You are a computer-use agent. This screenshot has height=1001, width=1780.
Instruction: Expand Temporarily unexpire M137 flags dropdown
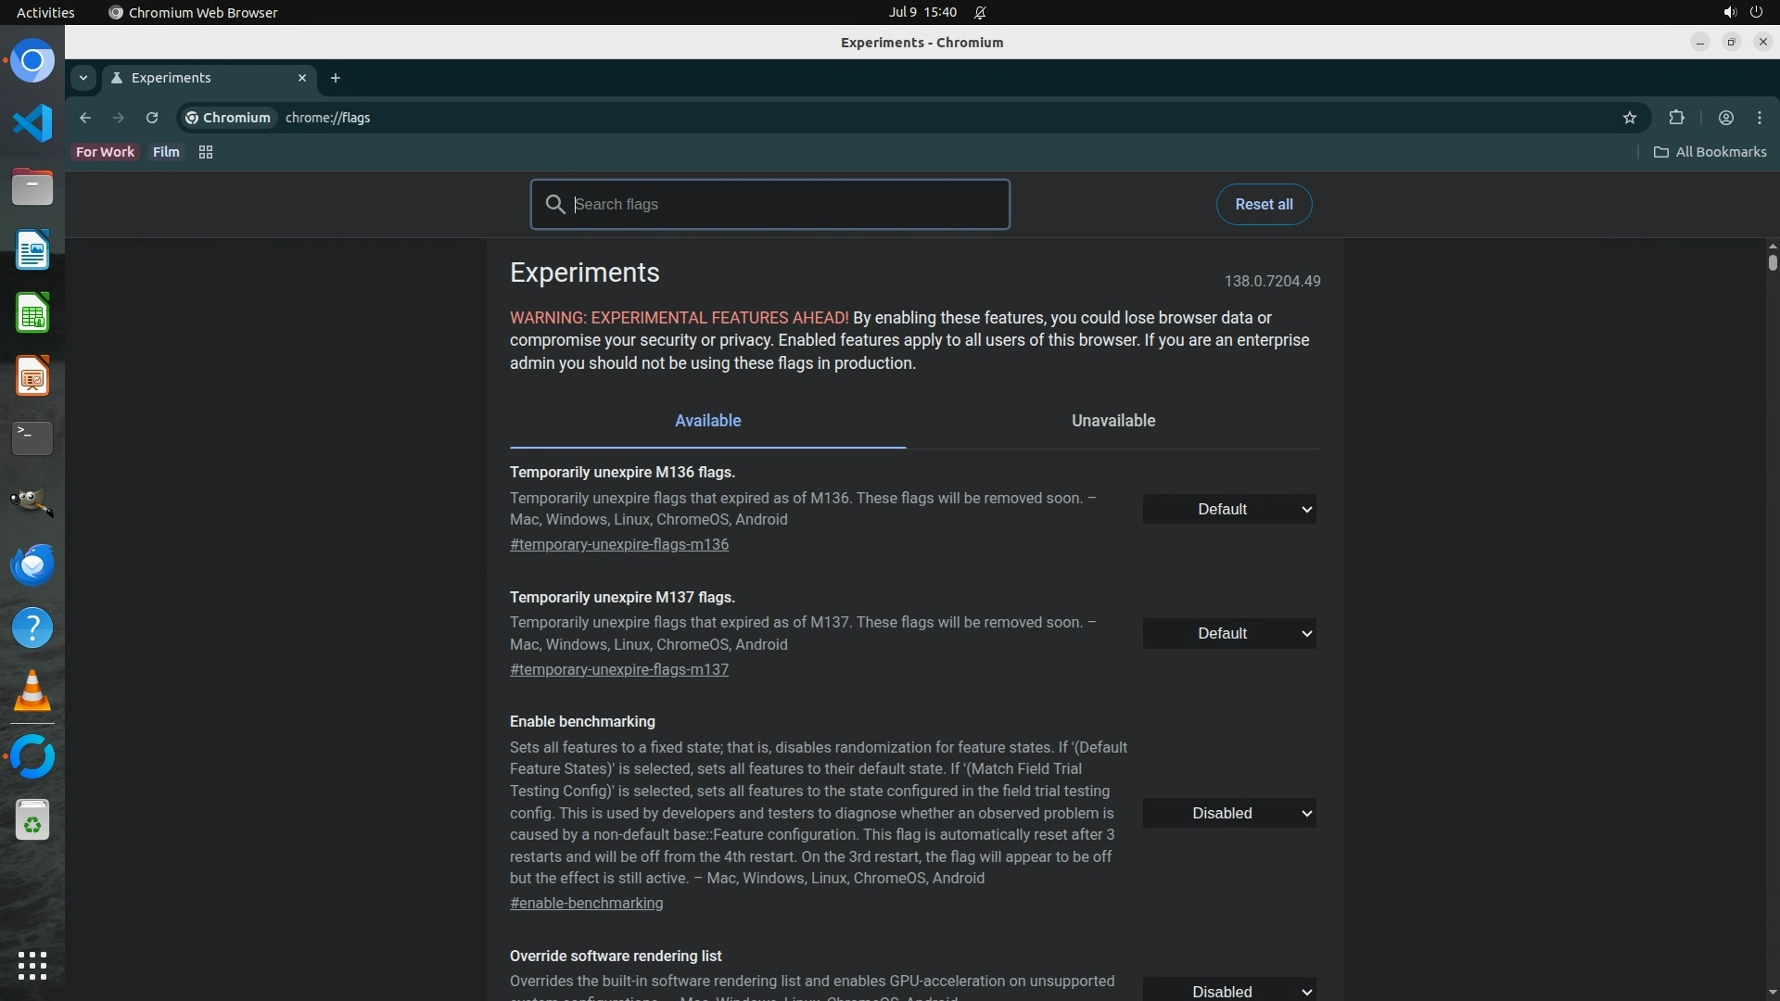pos(1229,634)
